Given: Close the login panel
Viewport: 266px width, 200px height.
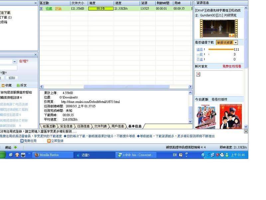Looking at the screenshot, I should 36,55.
